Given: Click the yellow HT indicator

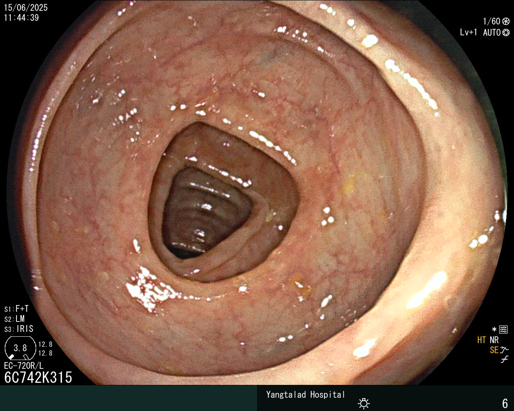Looking at the screenshot, I should [x=481, y=340].
